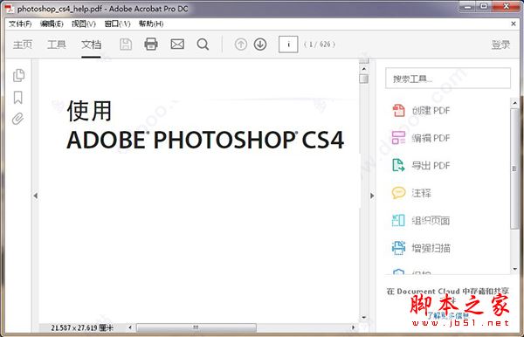Click document vertical scrollbar thumb
Screen dimensions: 524x337
pyautogui.click(x=363, y=79)
